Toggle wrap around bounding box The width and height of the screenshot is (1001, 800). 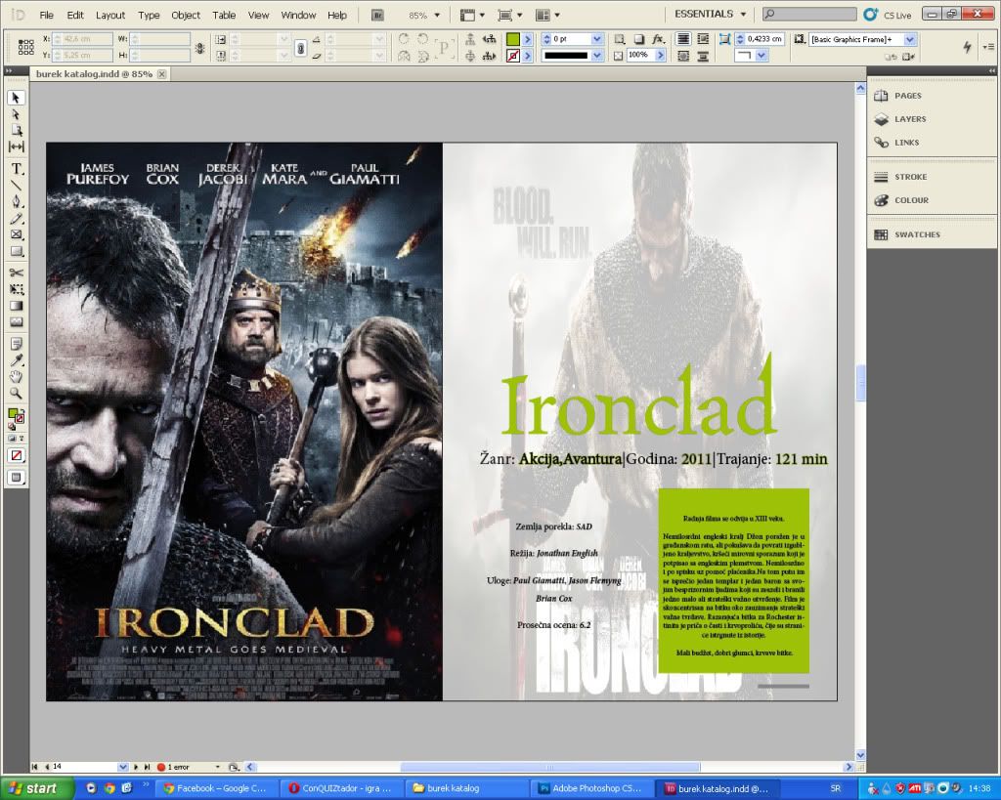point(703,39)
